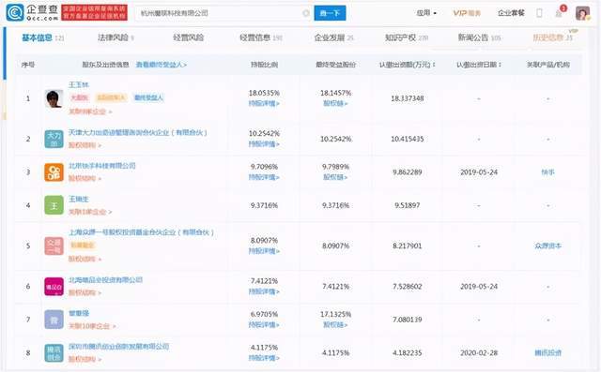Expand 关联1家企业 under row 4
Screen dimensions: 601x372
click(90, 212)
